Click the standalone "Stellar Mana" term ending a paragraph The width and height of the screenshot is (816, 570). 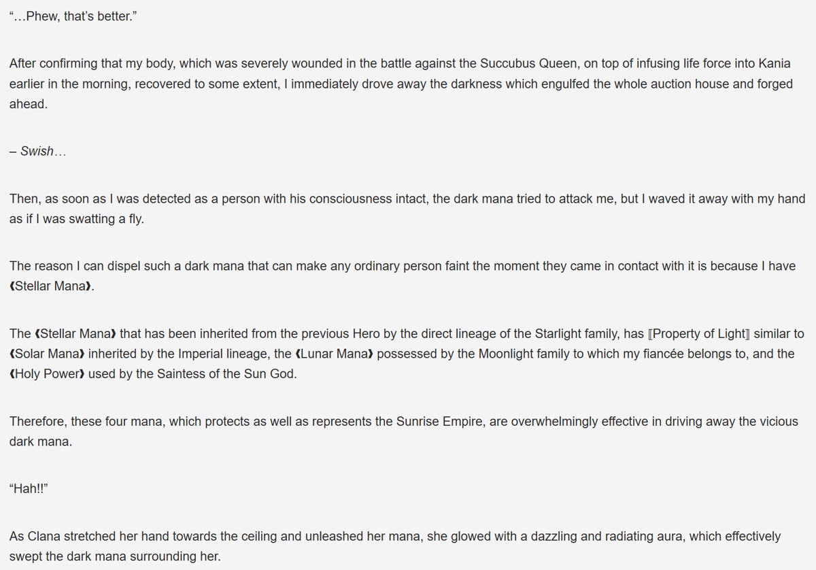pyautogui.click(x=52, y=286)
